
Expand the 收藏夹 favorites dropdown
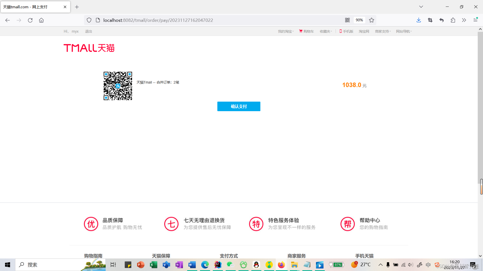326,31
